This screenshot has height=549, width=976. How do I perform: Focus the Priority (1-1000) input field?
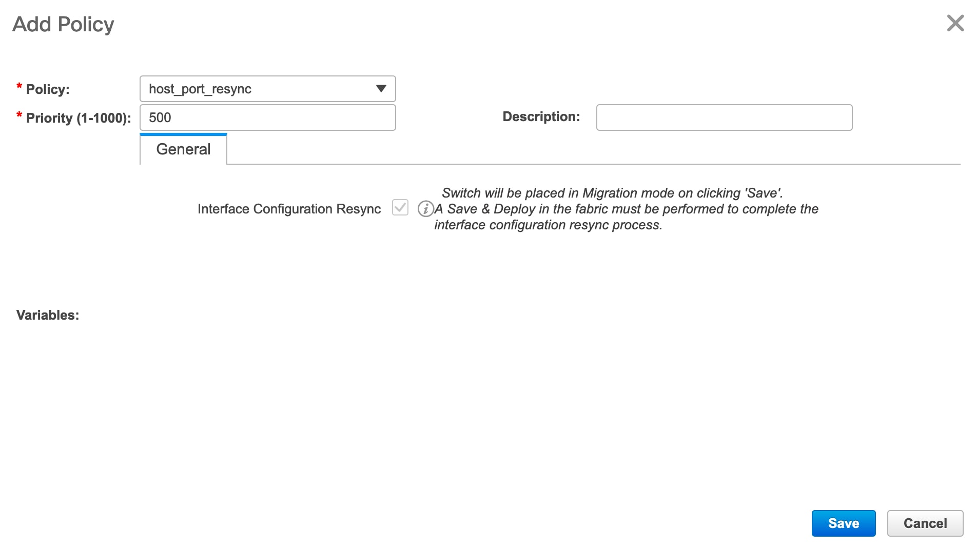click(267, 117)
